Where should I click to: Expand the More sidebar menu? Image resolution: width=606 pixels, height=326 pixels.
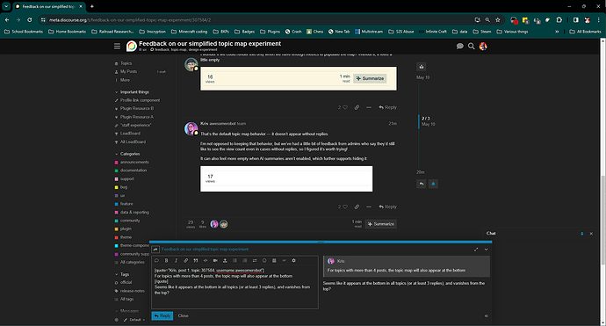coord(122,80)
